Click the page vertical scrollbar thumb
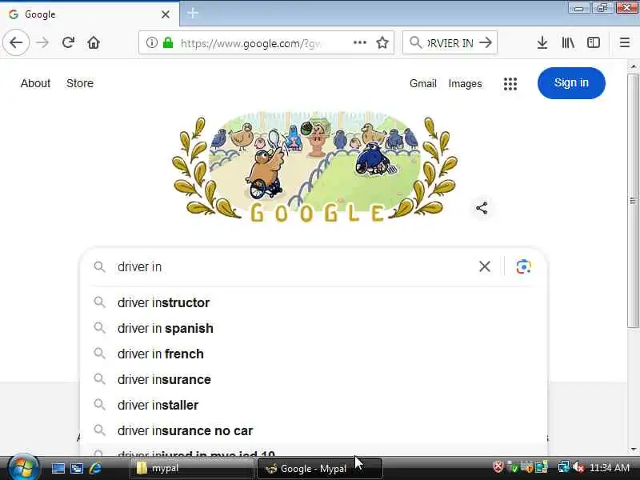The width and height of the screenshot is (640, 480). click(633, 200)
